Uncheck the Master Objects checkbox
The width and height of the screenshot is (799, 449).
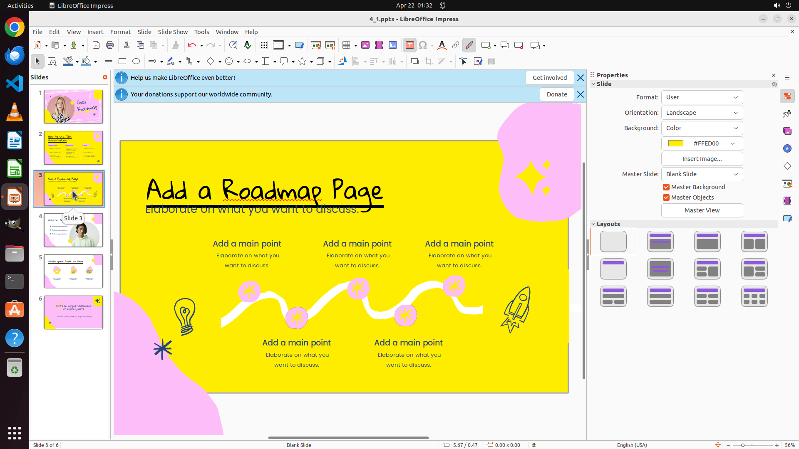666,197
